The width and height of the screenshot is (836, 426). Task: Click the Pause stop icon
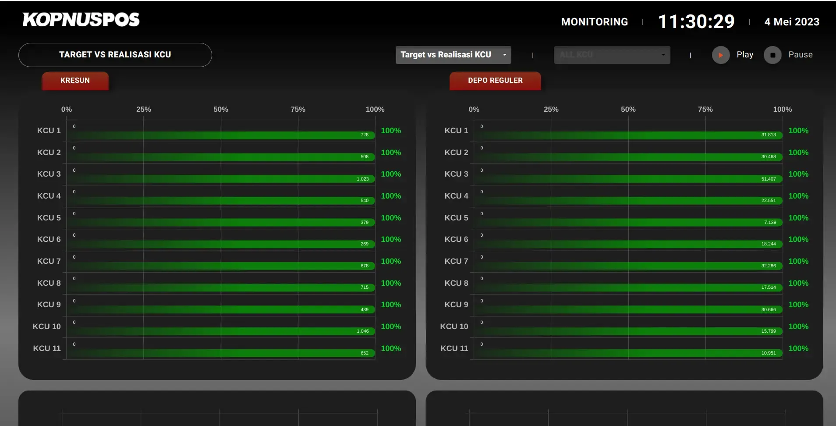(772, 55)
